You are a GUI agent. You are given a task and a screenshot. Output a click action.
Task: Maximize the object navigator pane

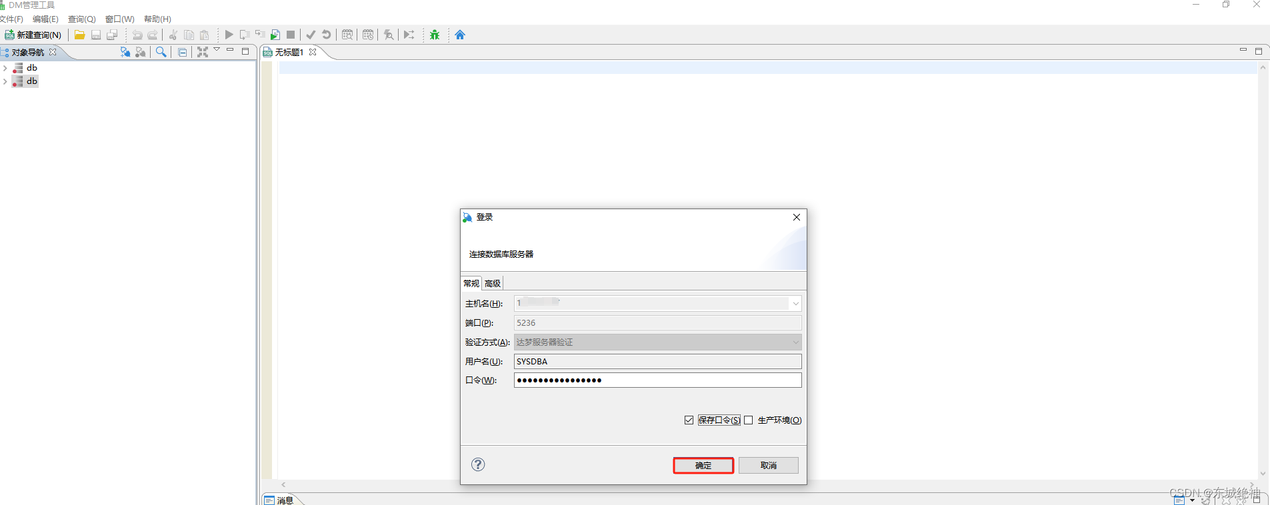[x=245, y=51]
